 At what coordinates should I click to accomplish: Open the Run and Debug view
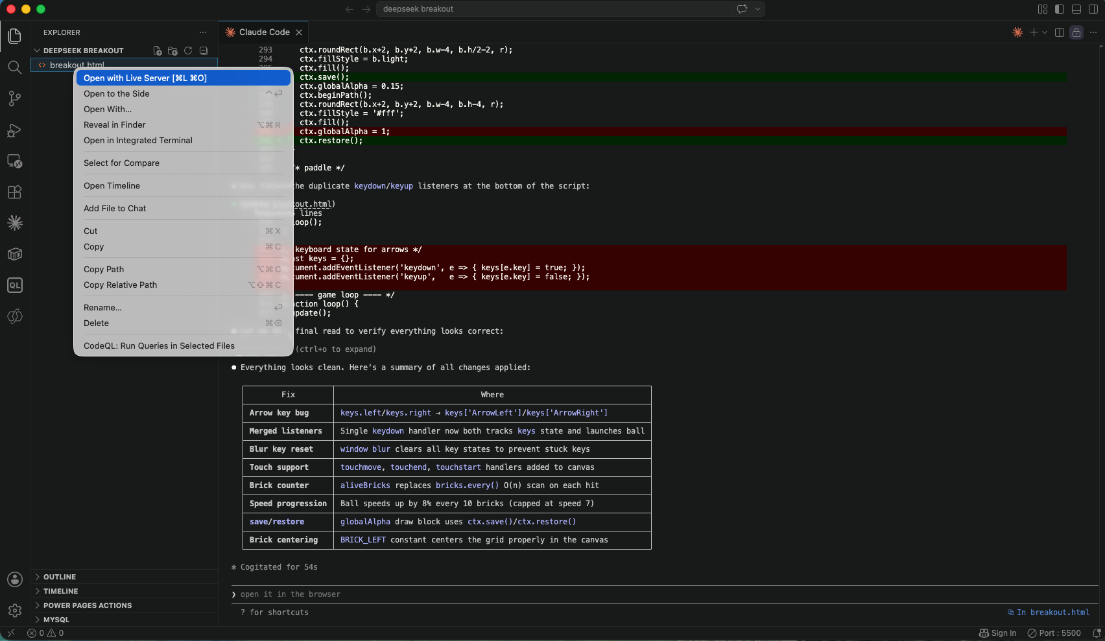click(x=14, y=130)
